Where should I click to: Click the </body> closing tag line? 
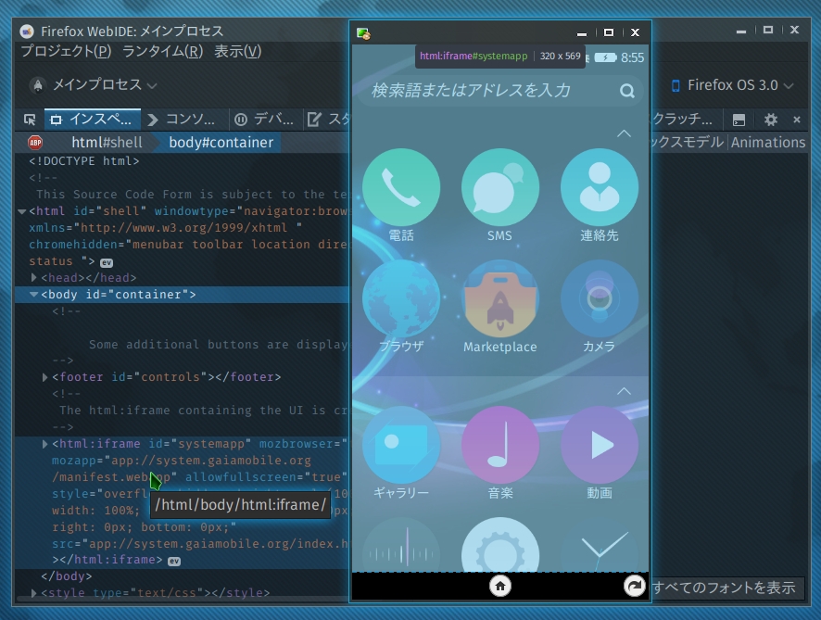pos(66,576)
